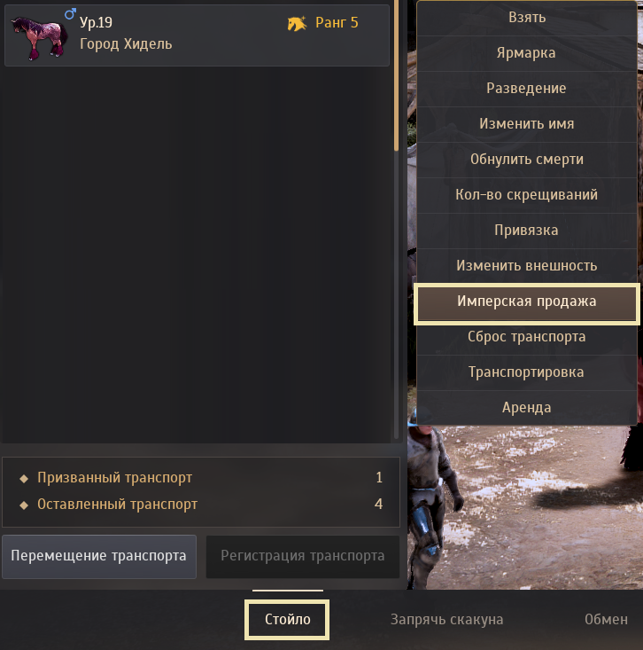Click the Привязка menu entry
Image resolution: width=643 pixels, height=650 pixels.
(526, 231)
